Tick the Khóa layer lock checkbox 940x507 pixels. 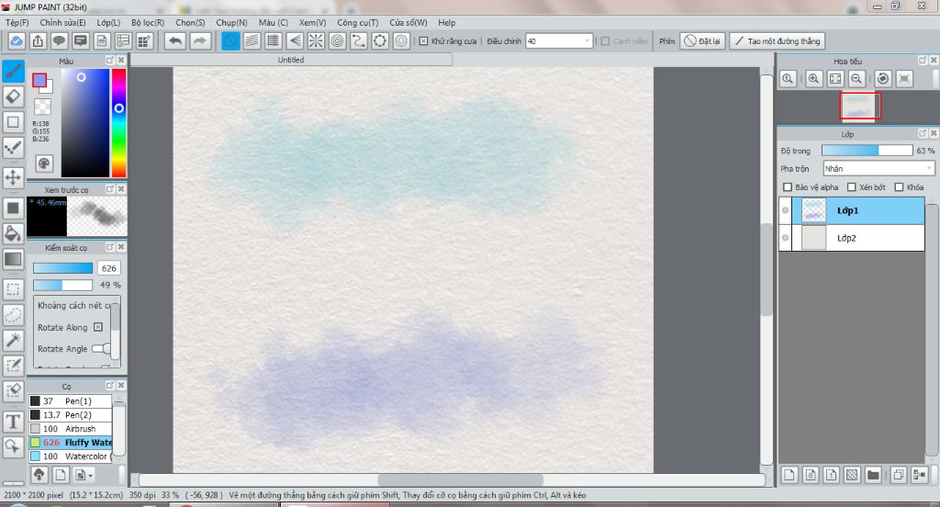point(899,186)
